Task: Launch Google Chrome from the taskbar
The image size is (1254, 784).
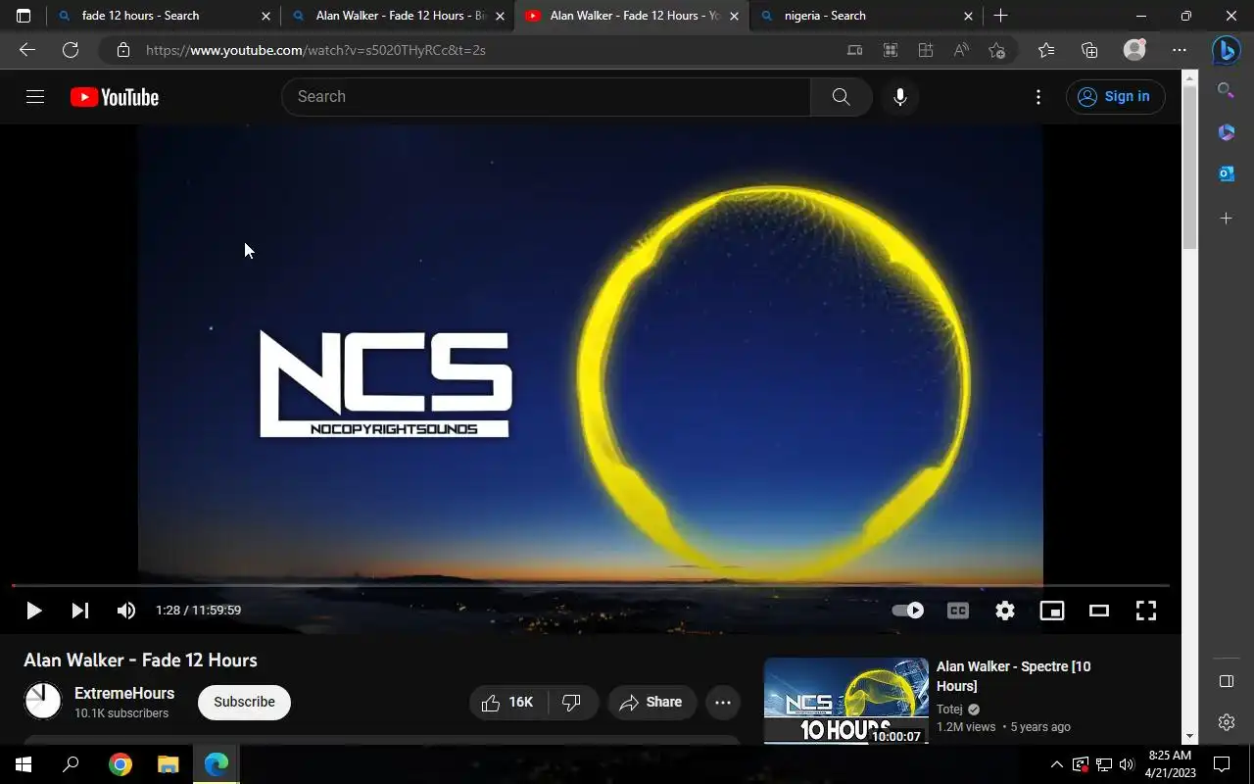Action: [x=120, y=764]
